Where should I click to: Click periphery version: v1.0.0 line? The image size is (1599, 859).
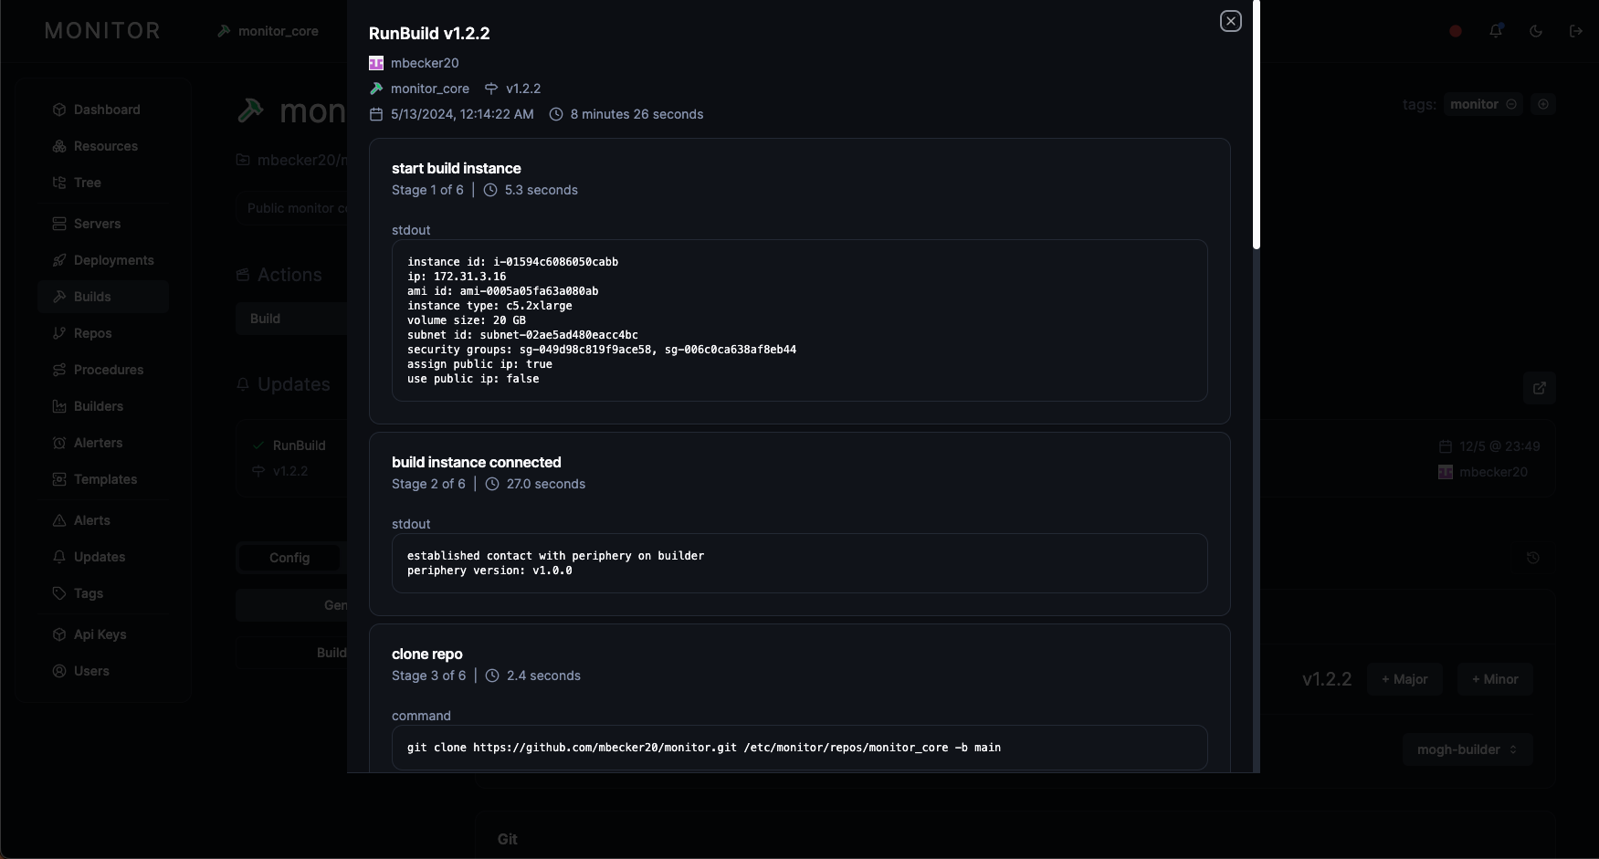pyautogui.click(x=489, y=571)
